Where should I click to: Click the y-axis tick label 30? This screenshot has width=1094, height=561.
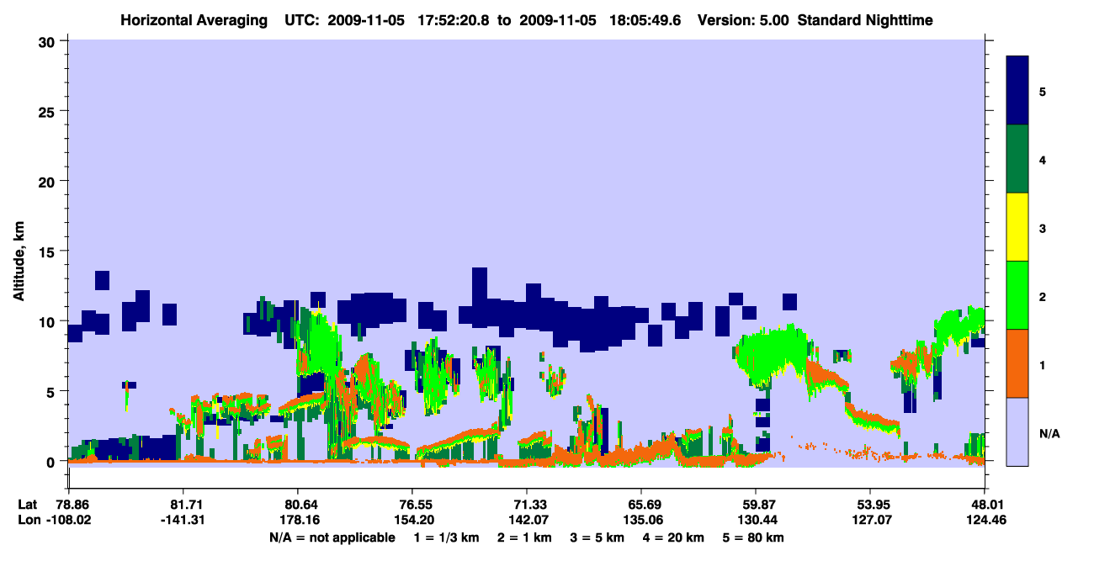click(x=49, y=41)
